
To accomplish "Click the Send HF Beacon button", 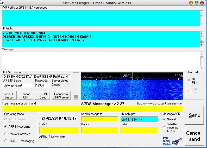I will click(9, 96).
